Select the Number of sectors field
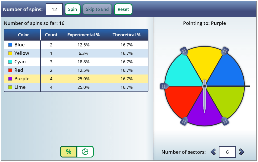This screenshot has height=162, width=258. click(x=227, y=152)
